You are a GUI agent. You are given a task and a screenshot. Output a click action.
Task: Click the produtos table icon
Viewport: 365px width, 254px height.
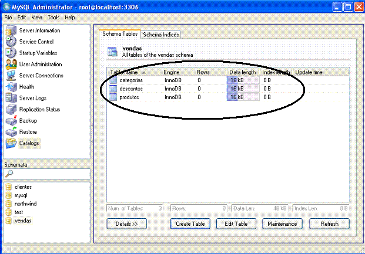click(x=113, y=97)
